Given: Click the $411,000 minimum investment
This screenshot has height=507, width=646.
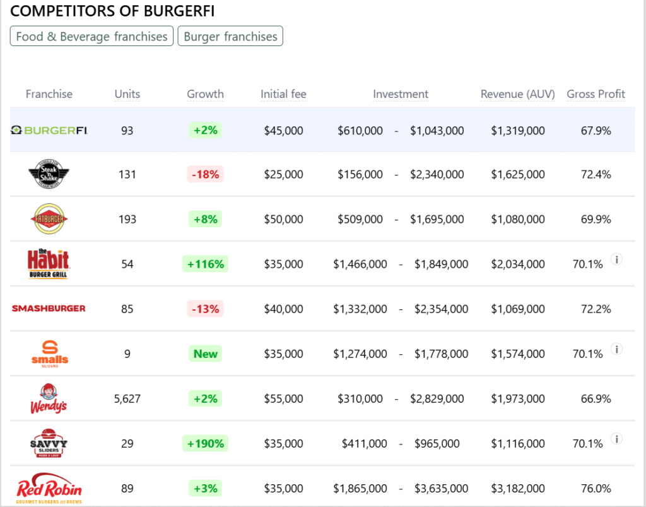Looking at the screenshot, I should [364, 443].
